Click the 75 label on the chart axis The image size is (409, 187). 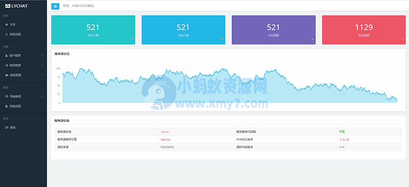click(x=59, y=77)
